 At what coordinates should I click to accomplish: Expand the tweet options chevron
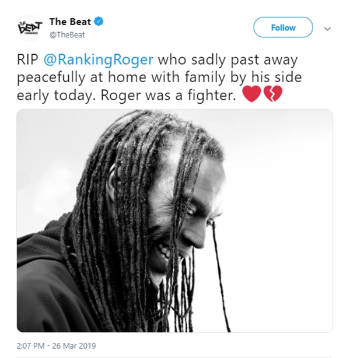pos(328,29)
